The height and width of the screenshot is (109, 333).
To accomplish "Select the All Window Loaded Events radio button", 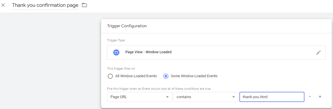I will pos(110,76).
